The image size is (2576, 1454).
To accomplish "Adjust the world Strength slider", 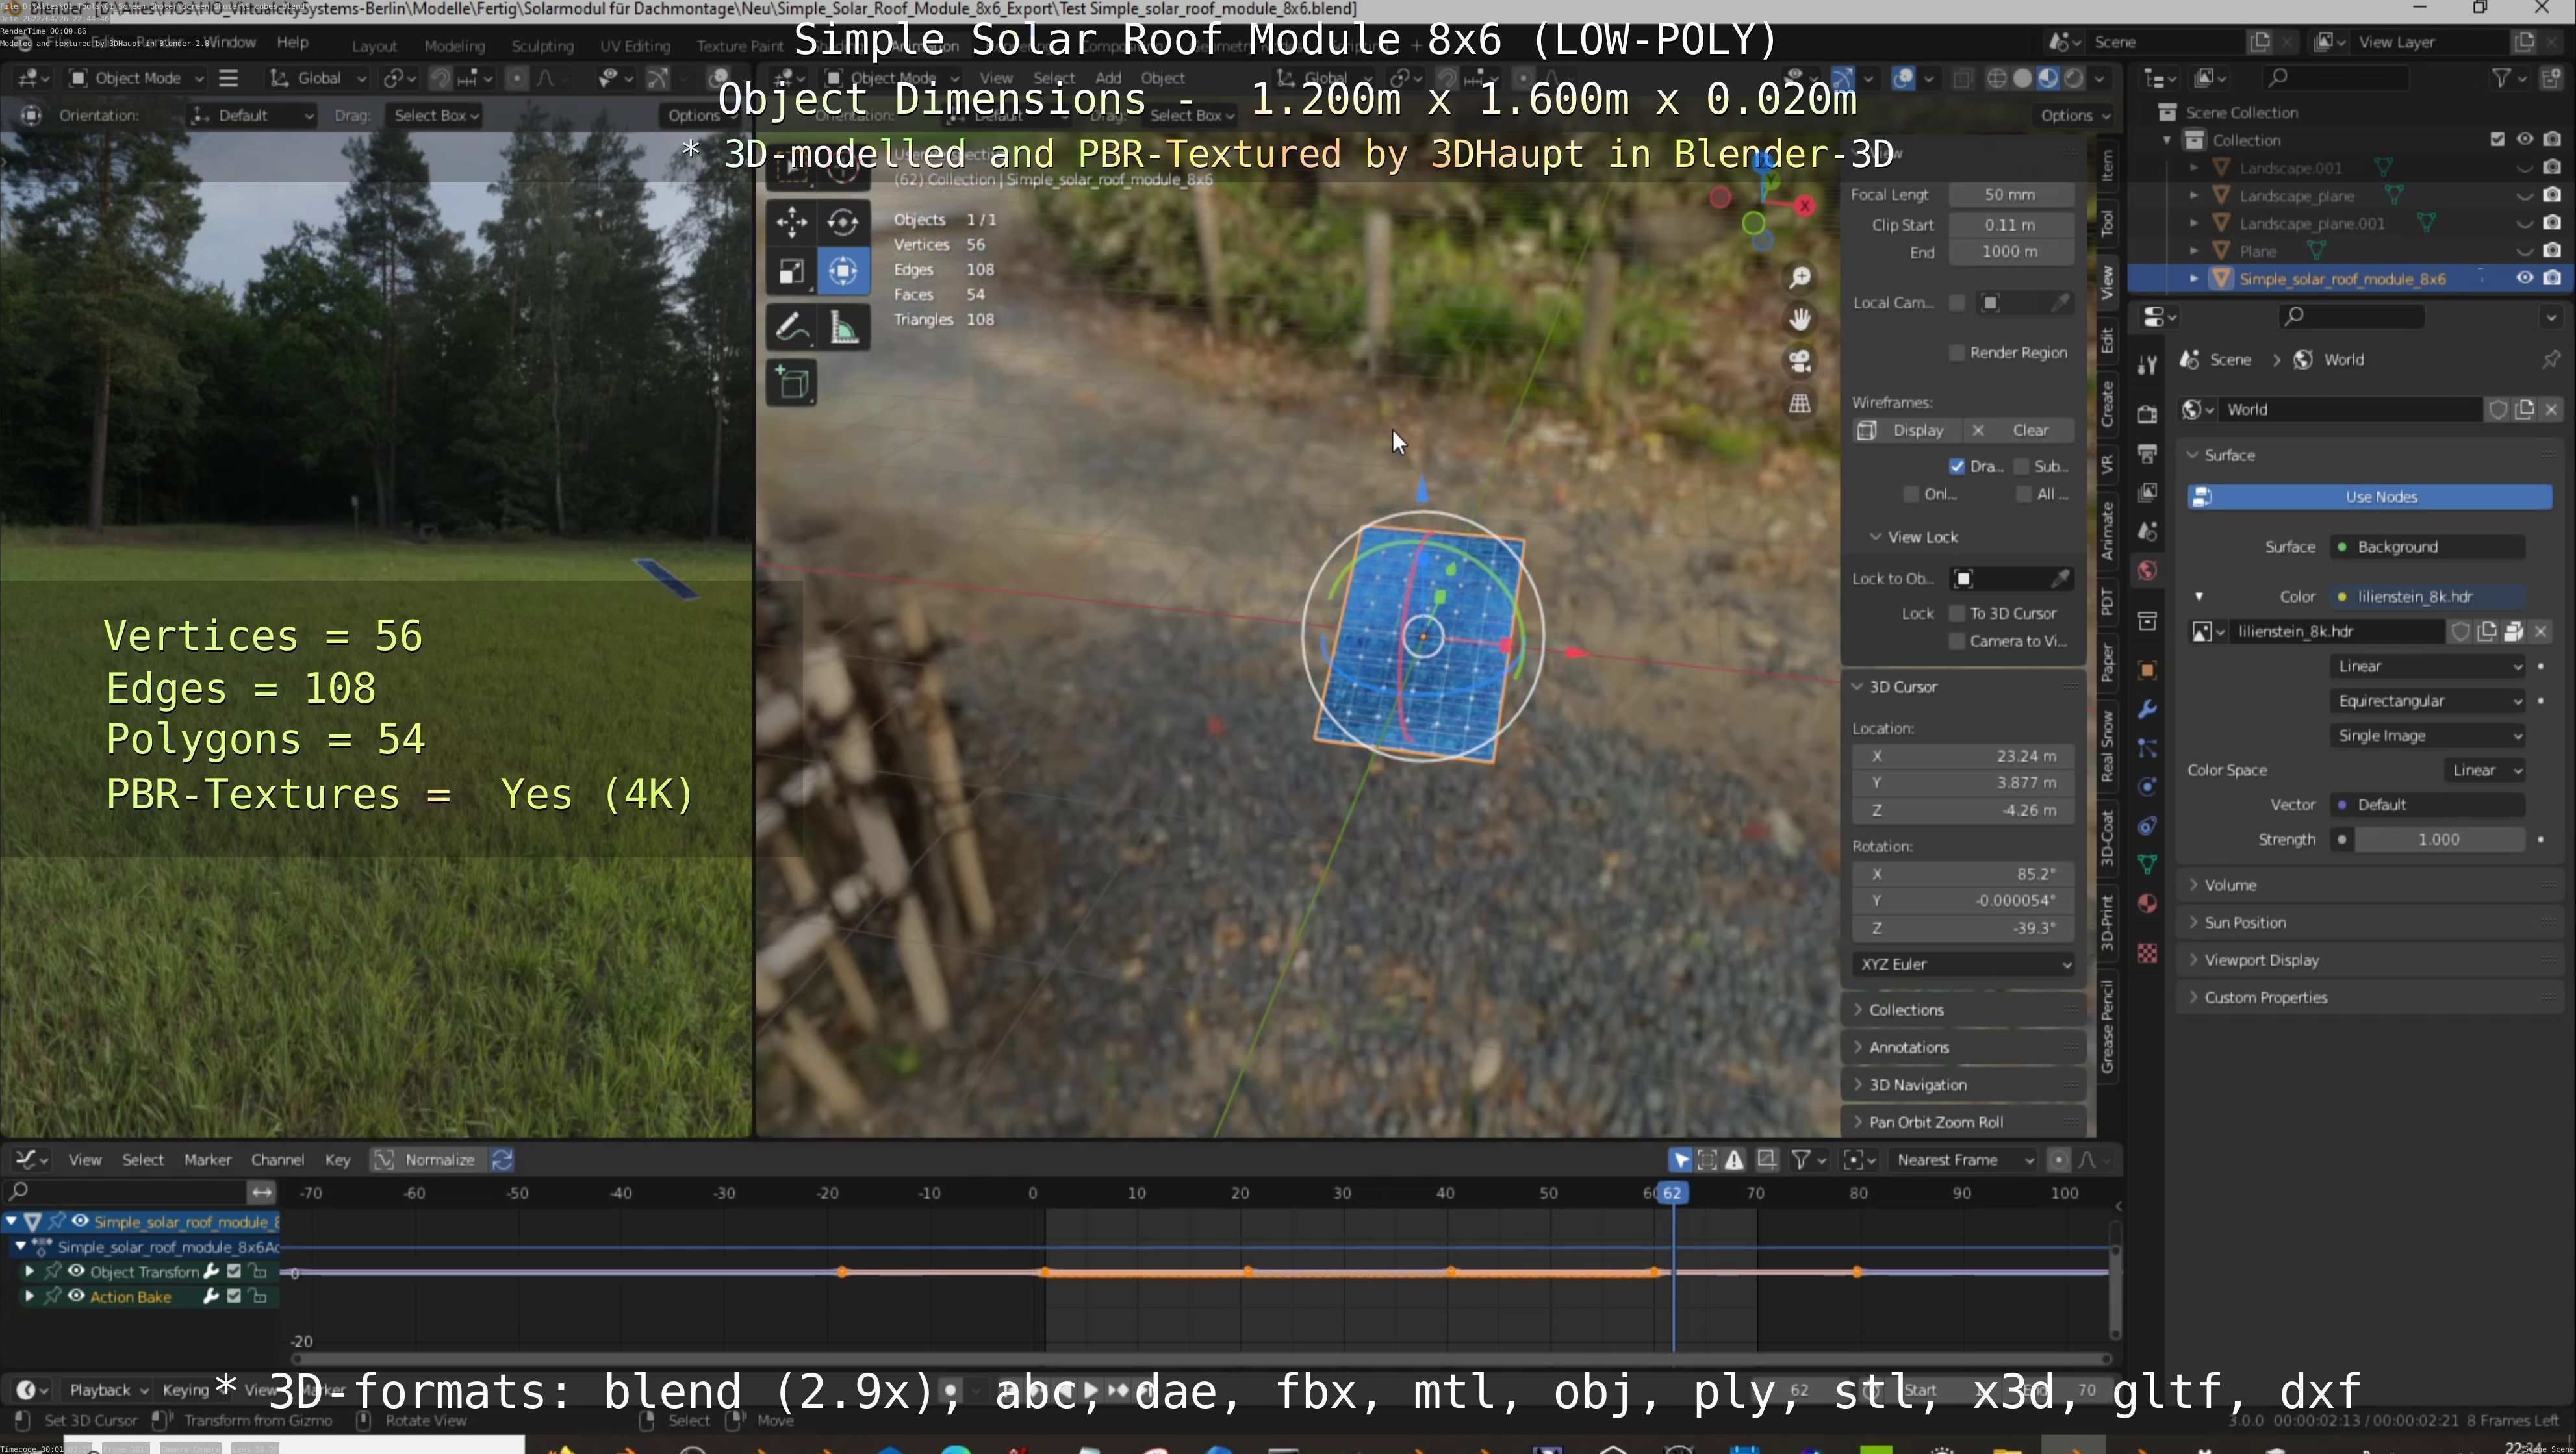I will click(x=2437, y=840).
